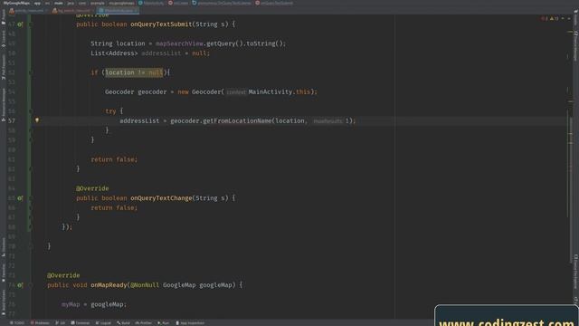
Task: Click the try keyword on line 56
Action: [110, 111]
